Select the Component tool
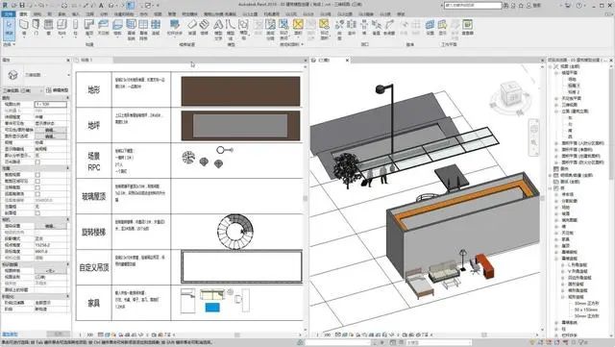 [x=61, y=28]
